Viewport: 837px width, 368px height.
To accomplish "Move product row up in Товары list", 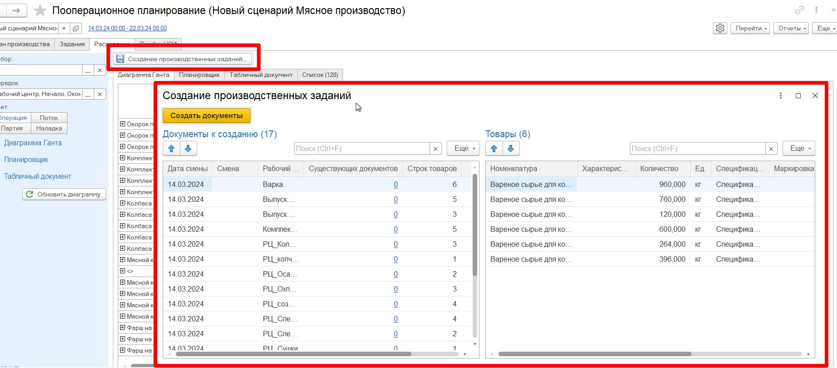I will pyautogui.click(x=494, y=148).
